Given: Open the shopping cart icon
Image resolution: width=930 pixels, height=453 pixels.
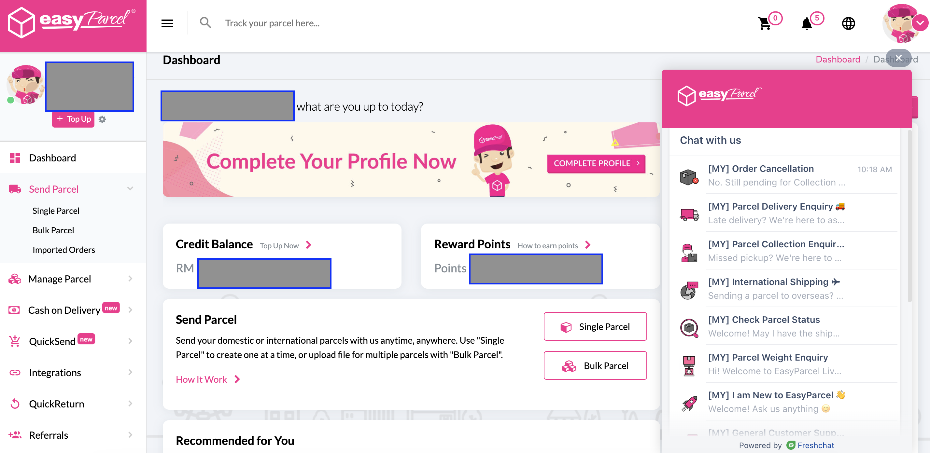Looking at the screenshot, I should 765,24.
